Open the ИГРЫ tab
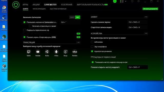 click(x=25, y=5)
